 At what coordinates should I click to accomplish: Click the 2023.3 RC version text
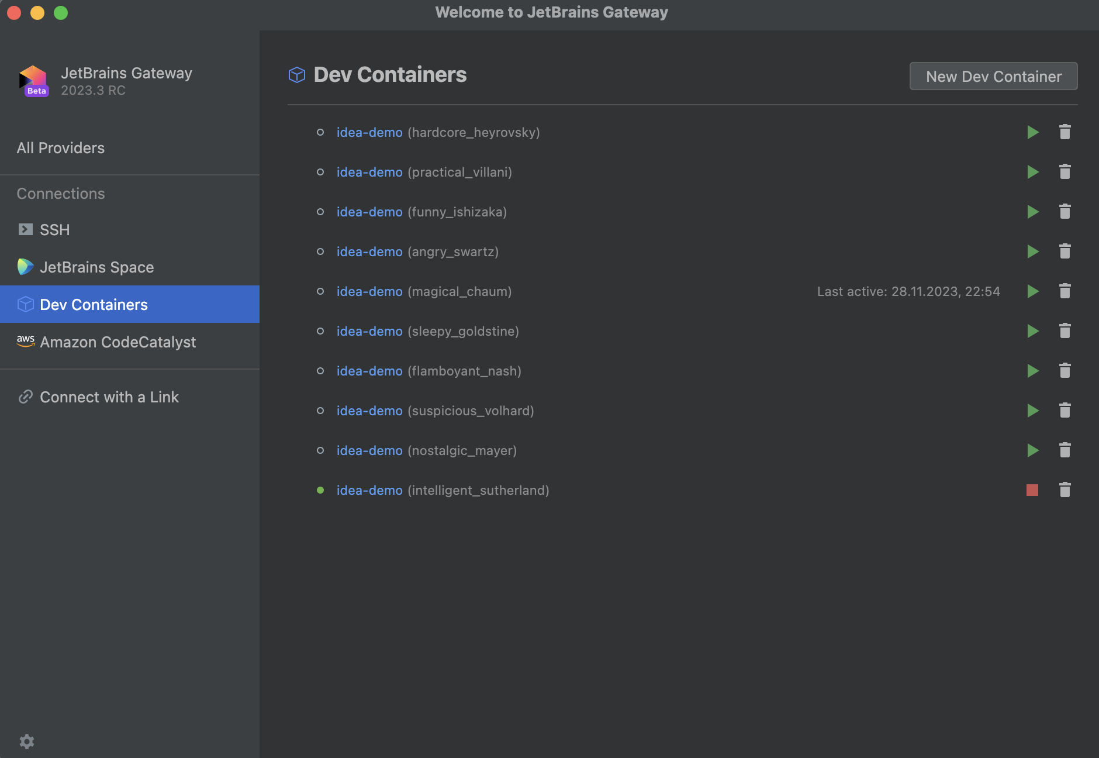(94, 90)
